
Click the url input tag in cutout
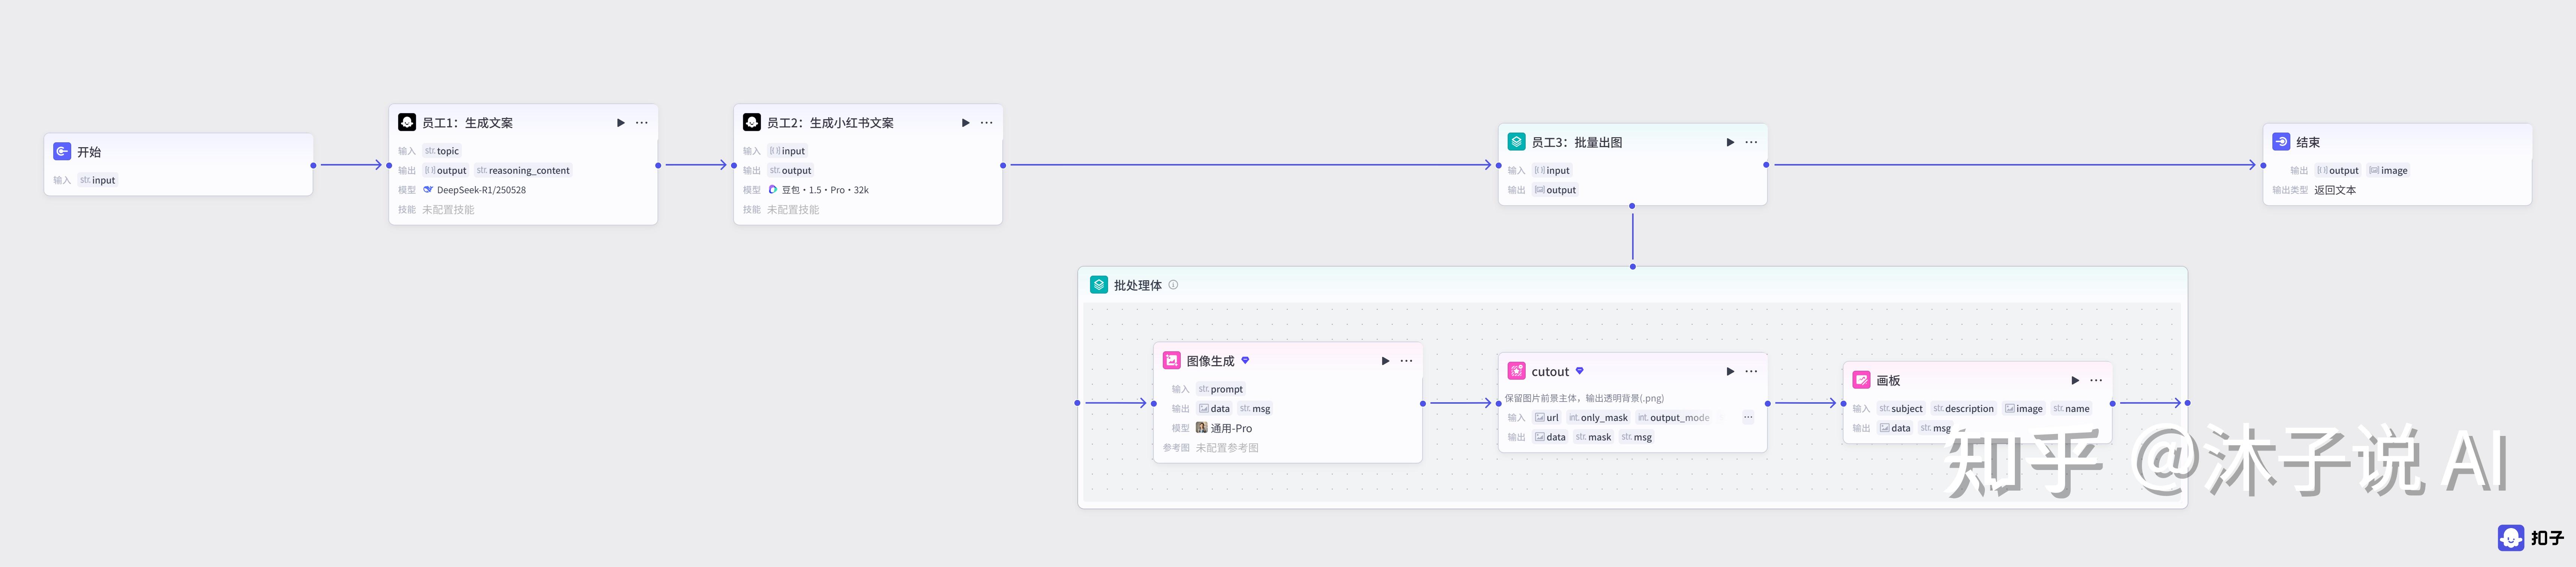(x=1547, y=417)
